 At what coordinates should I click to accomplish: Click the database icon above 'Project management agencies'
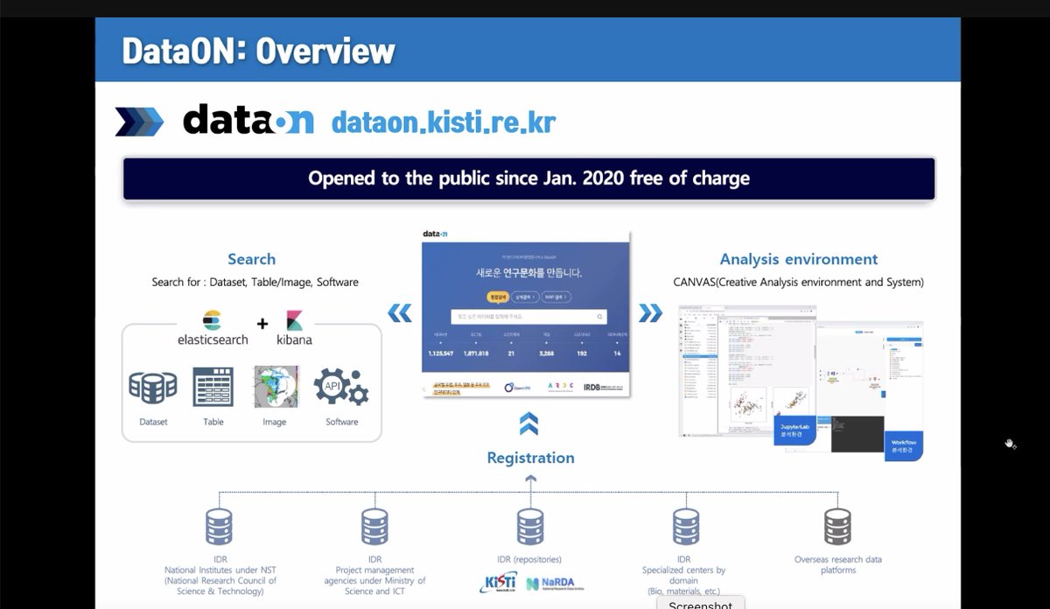click(x=374, y=527)
